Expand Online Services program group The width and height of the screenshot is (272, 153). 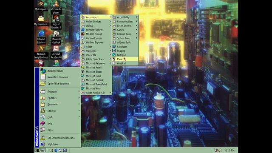pyautogui.click(x=96, y=22)
